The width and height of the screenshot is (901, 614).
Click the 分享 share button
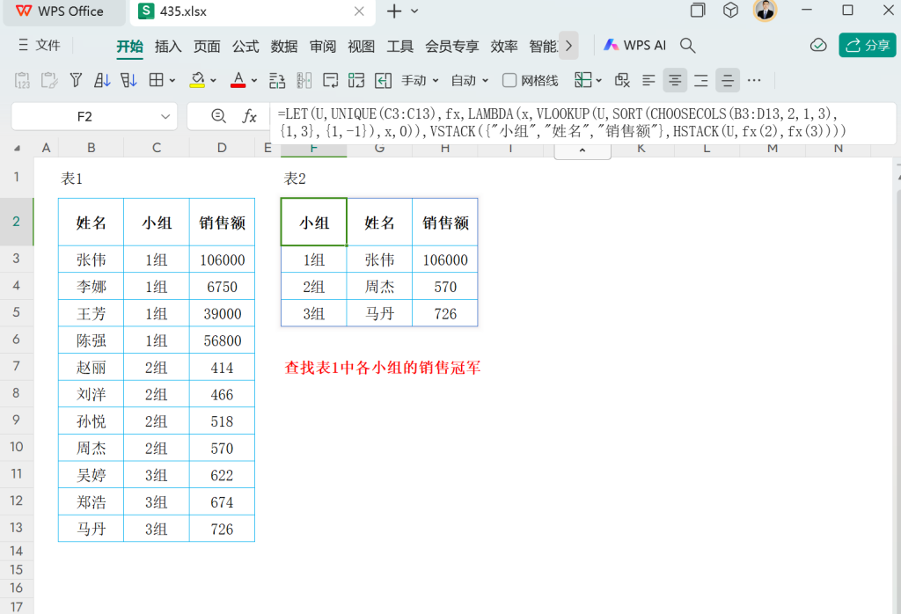pos(867,46)
